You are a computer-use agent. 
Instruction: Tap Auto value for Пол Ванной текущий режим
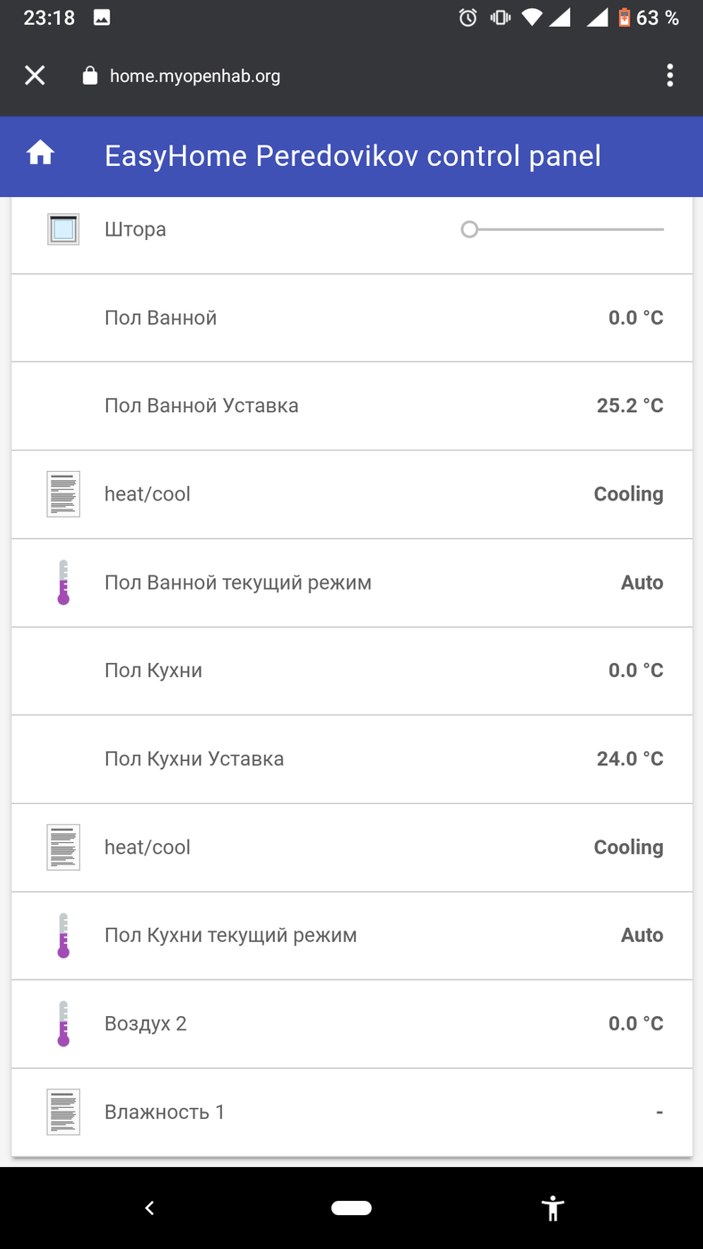tap(641, 583)
